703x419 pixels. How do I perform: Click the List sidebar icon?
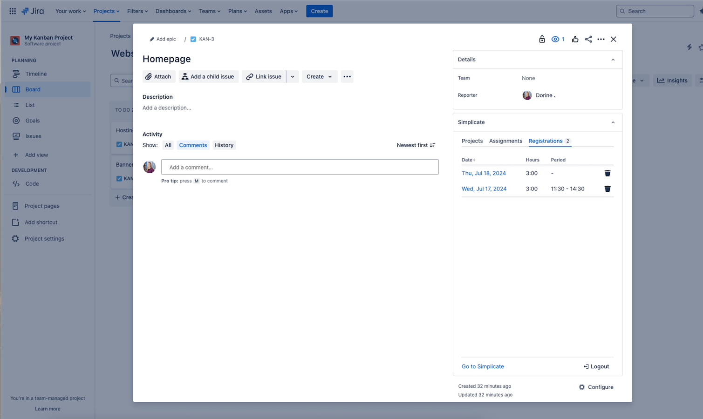click(16, 105)
